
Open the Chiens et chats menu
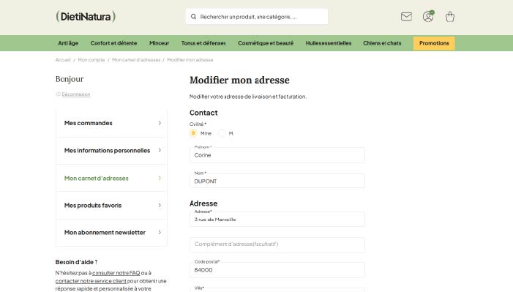pos(382,43)
